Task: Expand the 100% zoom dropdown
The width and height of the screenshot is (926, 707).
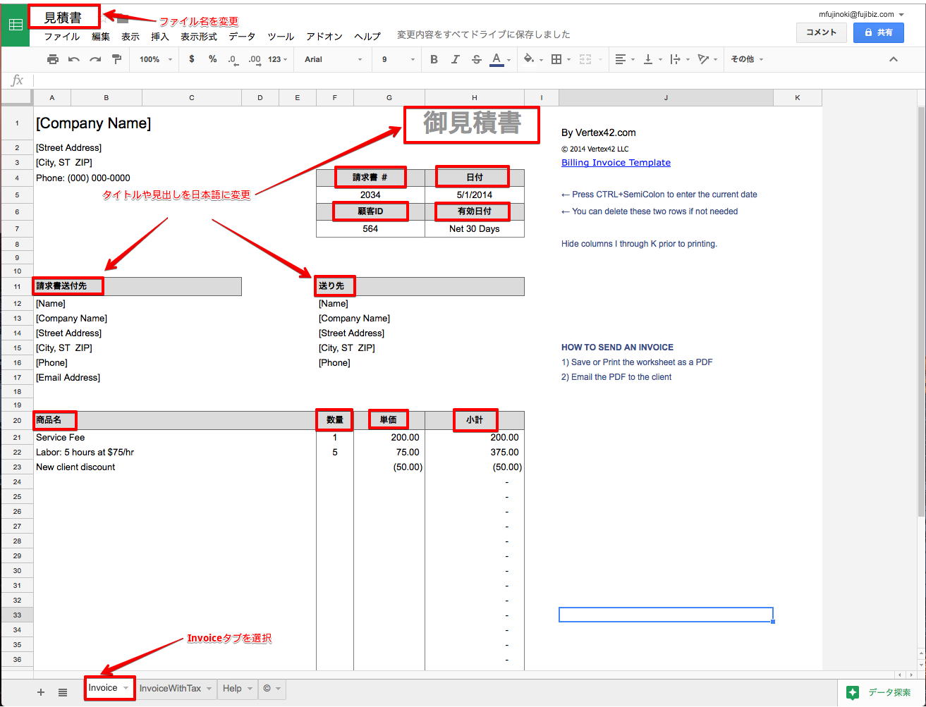Action: click(x=155, y=60)
